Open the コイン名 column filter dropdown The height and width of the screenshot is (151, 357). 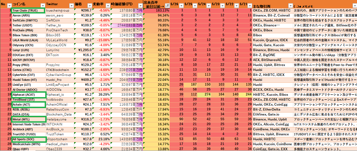click(x=42, y=6)
